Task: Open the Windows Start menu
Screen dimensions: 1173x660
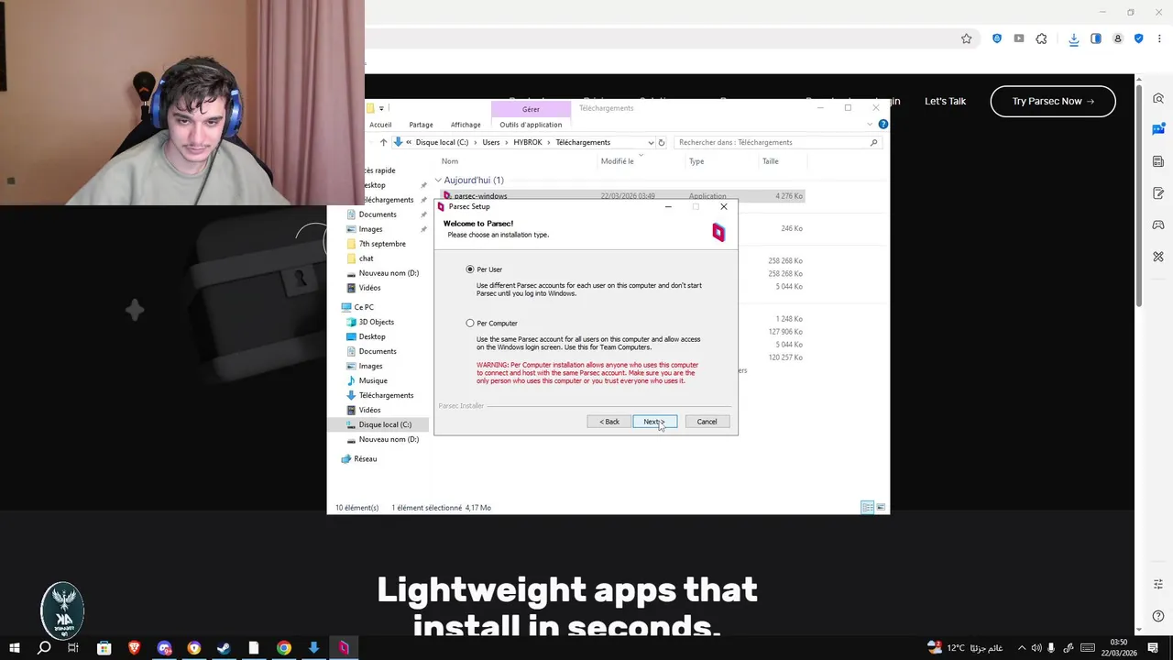Action: 15,648
